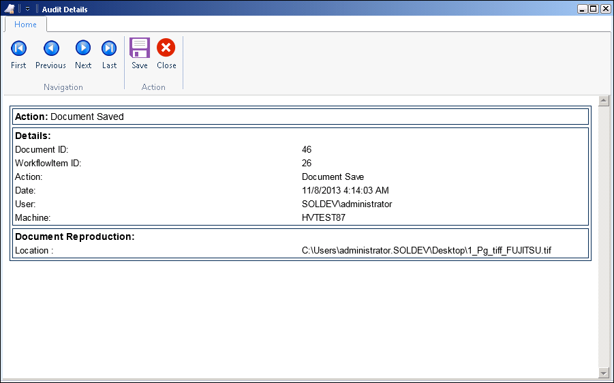Click the 'WorkflowItem ID:' label

[48, 164]
